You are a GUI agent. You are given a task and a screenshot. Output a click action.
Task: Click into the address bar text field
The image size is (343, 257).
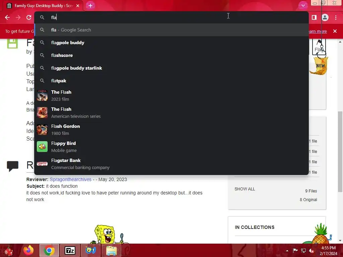tap(171, 17)
